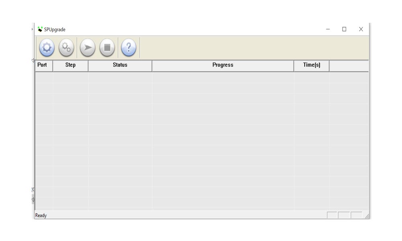
Task: Click the Progress column header
Action: click(x=223, y=66)
